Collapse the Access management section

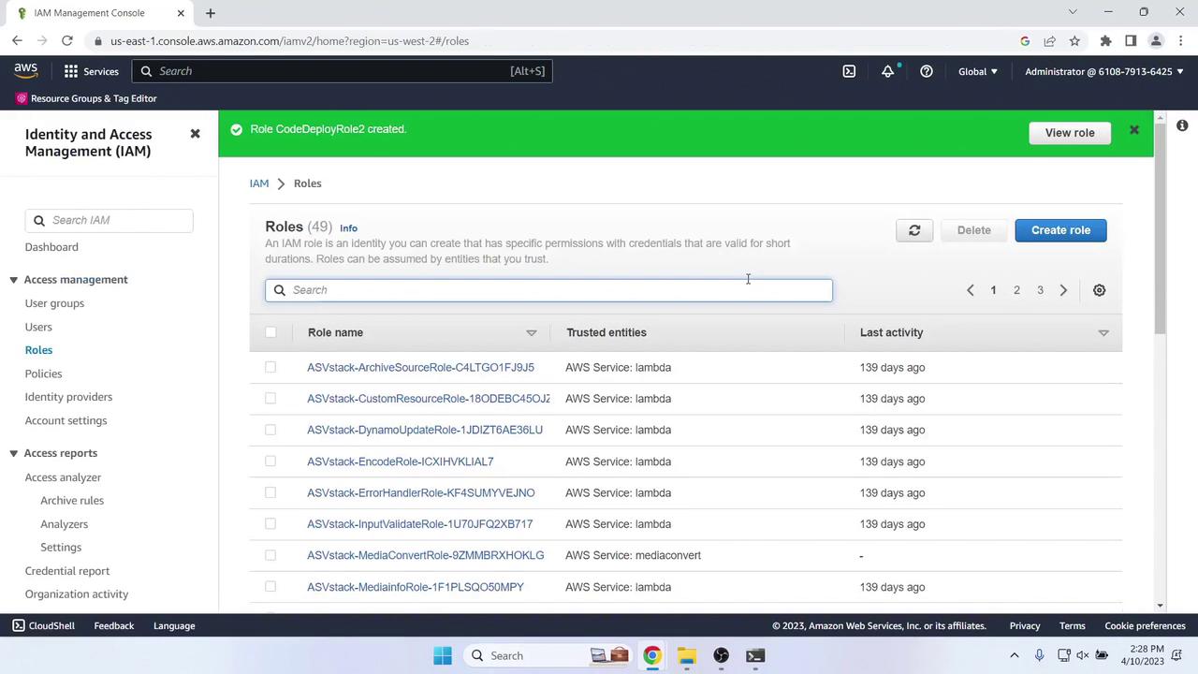14,280
